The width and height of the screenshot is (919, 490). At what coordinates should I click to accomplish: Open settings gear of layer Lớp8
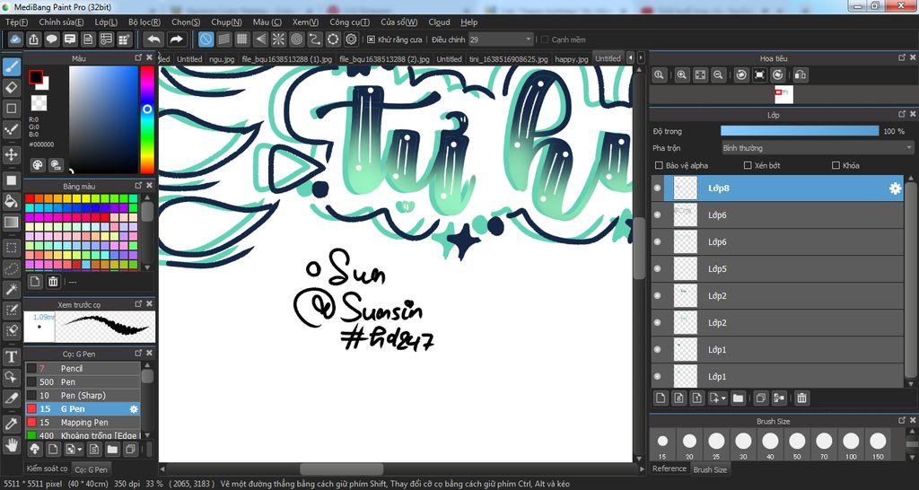tap(895, 188)
